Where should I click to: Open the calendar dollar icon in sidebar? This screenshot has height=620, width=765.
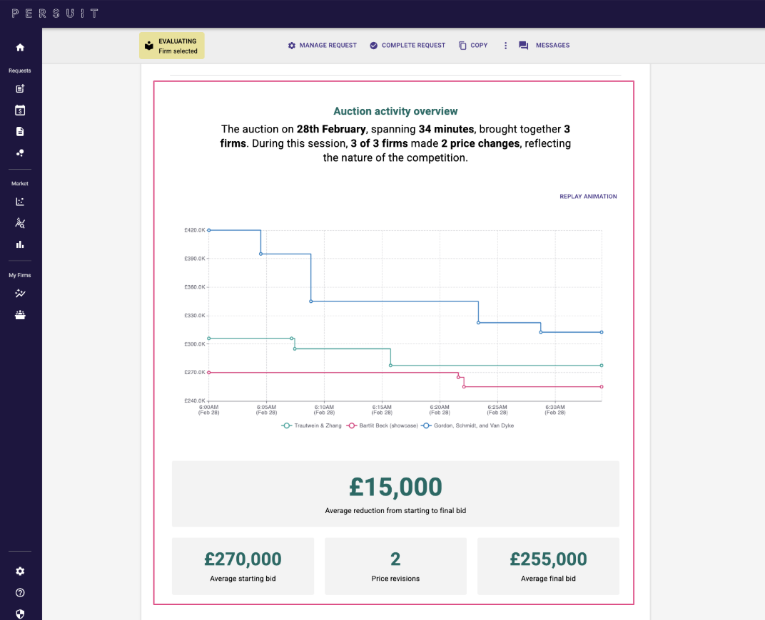coord(20,110)
